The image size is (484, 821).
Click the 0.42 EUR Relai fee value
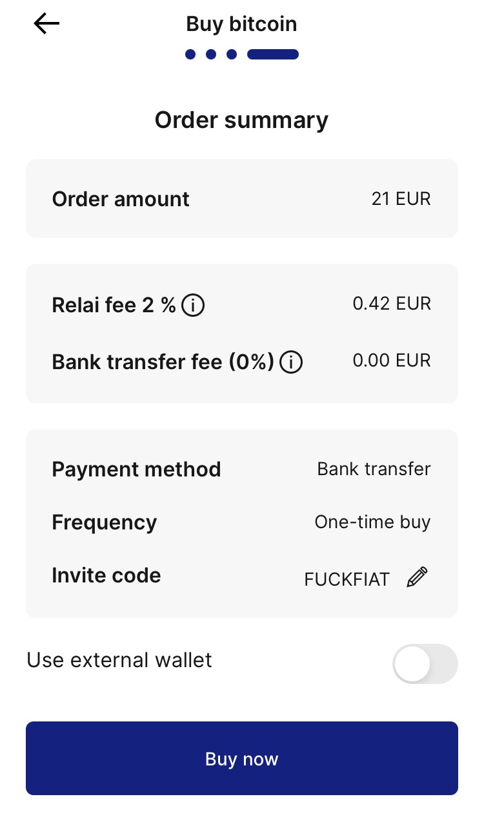392,303
